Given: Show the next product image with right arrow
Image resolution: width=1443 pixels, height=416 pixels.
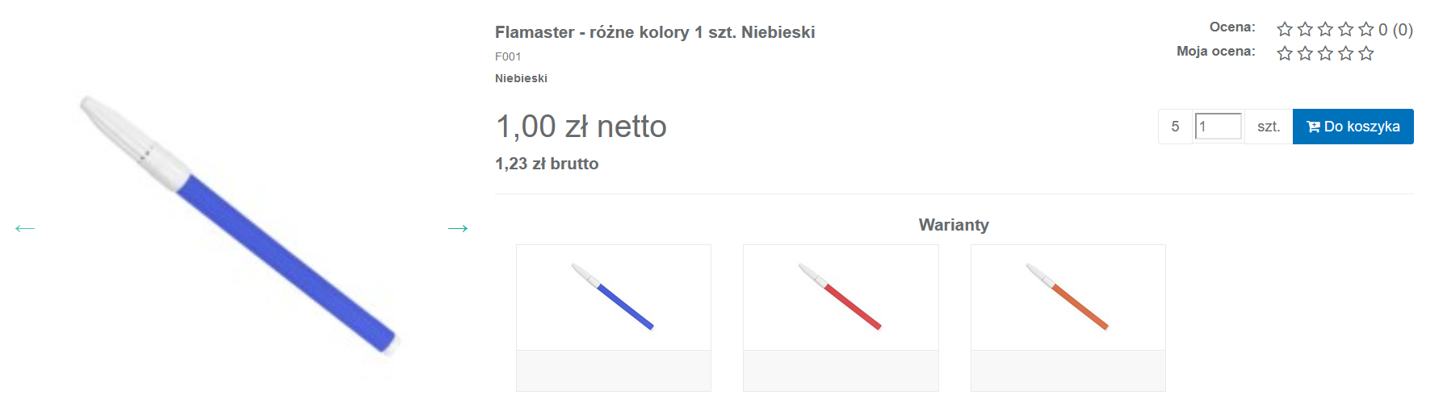Looking at the screenshot, I should (x=458, y=228).
